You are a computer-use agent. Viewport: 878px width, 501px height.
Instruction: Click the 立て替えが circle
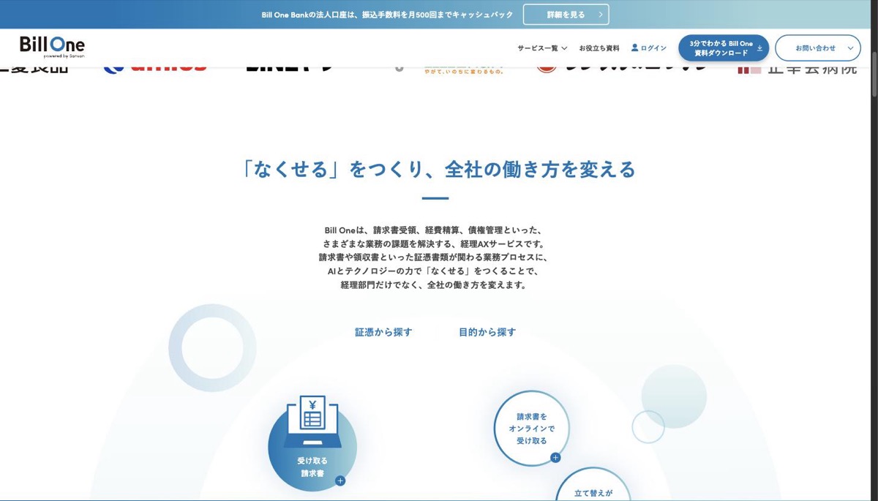593,485
